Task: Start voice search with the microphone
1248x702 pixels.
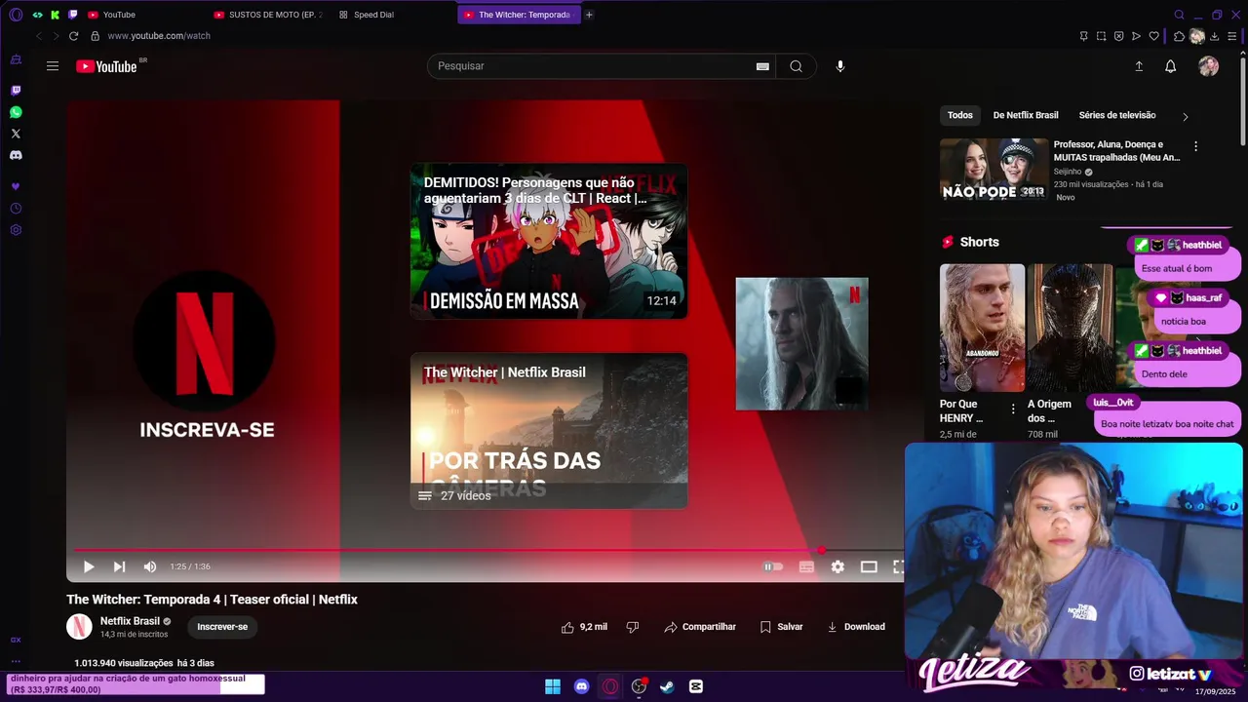Action: point(840,66)
